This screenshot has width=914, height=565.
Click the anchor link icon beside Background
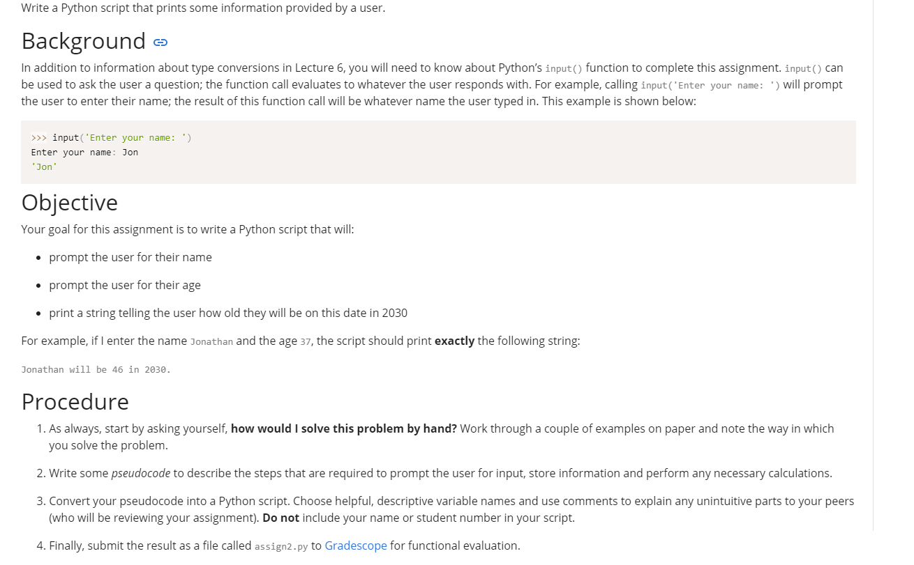(160, 42)
